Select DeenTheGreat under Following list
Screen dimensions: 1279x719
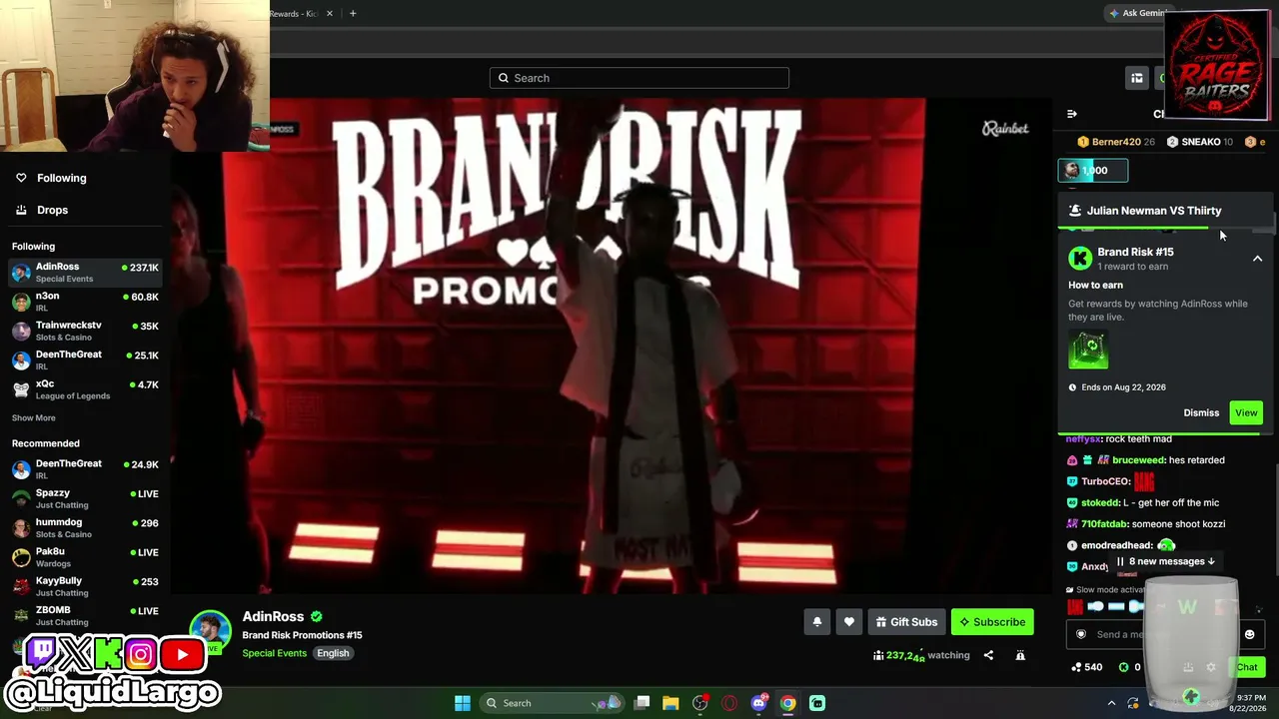85,359
